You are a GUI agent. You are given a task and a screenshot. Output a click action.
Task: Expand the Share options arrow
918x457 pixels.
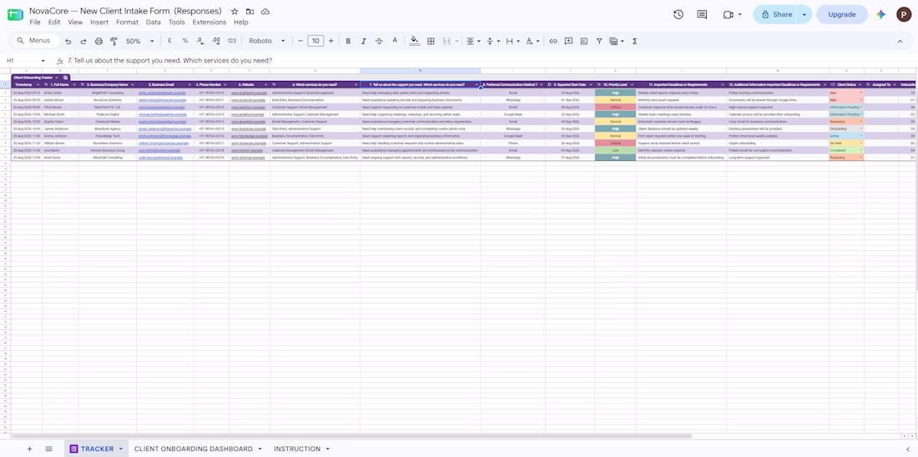click(805, 15)
